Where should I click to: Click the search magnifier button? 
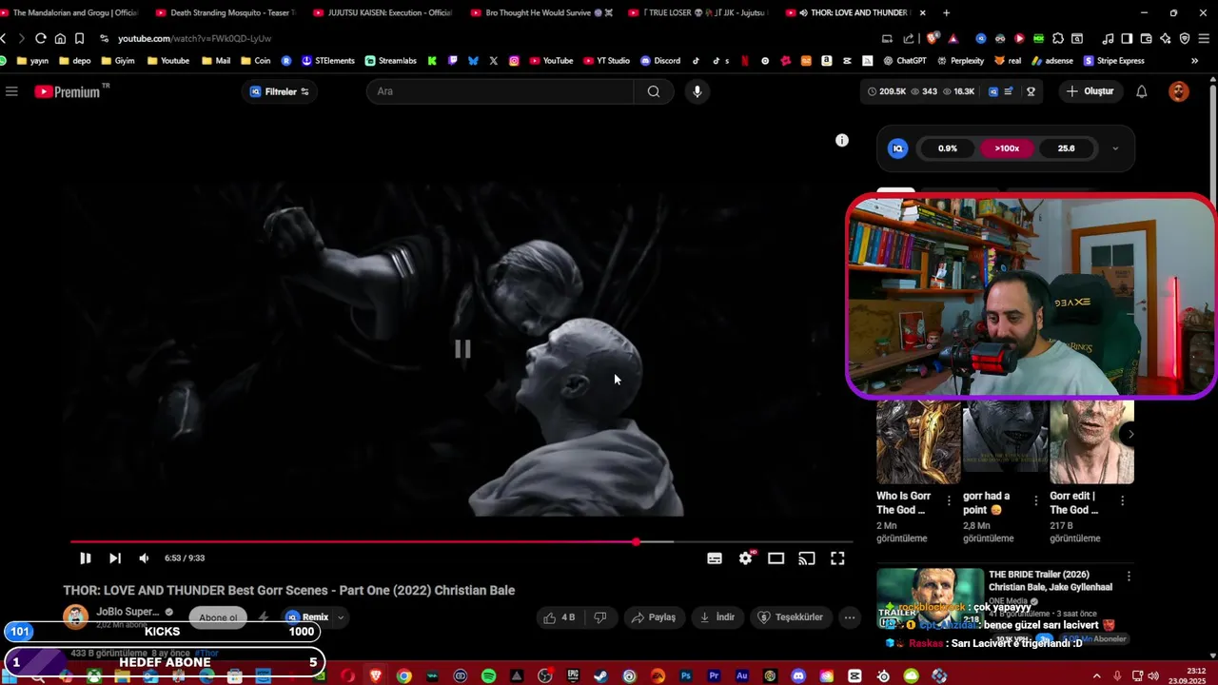click(x=654, y=91)
